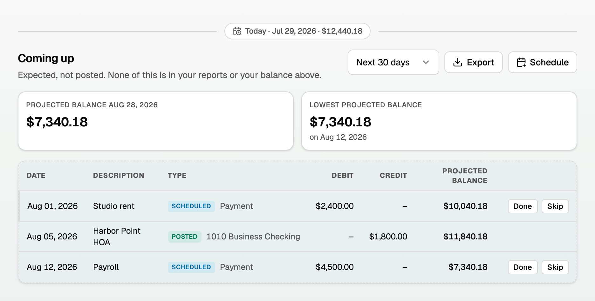Mark Studio rent payment as Done

point(523,206)
